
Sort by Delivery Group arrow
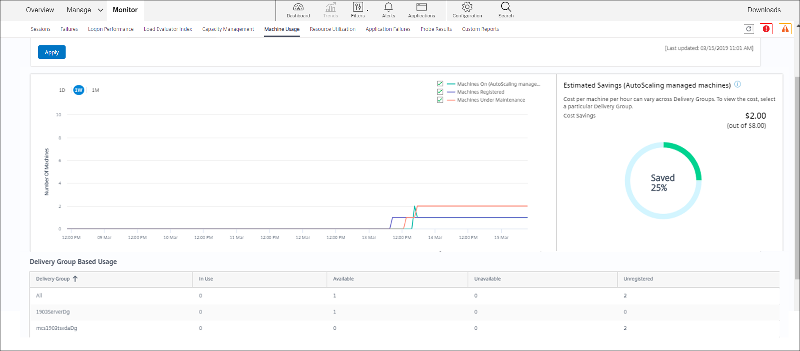point(75,279)
